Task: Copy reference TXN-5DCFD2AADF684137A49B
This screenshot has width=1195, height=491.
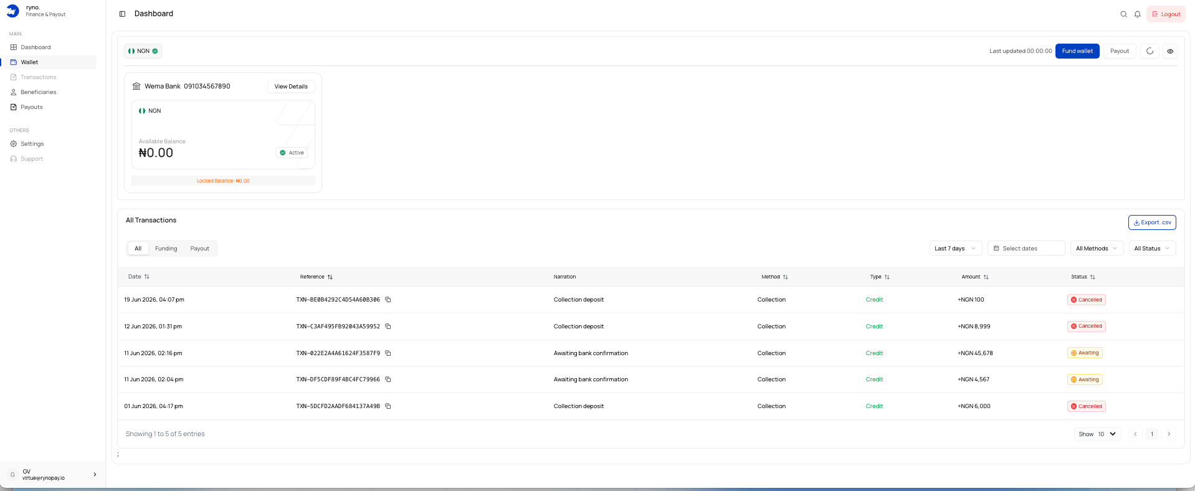Action: click(x=388, y=406)
